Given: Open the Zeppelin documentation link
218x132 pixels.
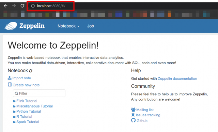Looking at the screenshot, I should tap(177, 79).
